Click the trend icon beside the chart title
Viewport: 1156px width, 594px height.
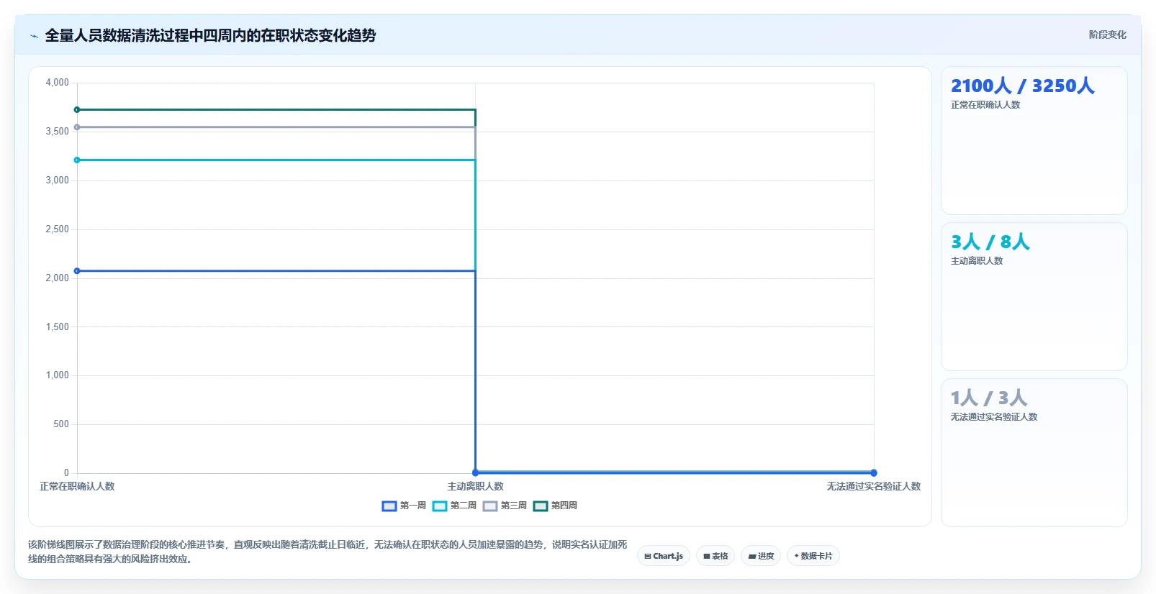pos(34,36)
